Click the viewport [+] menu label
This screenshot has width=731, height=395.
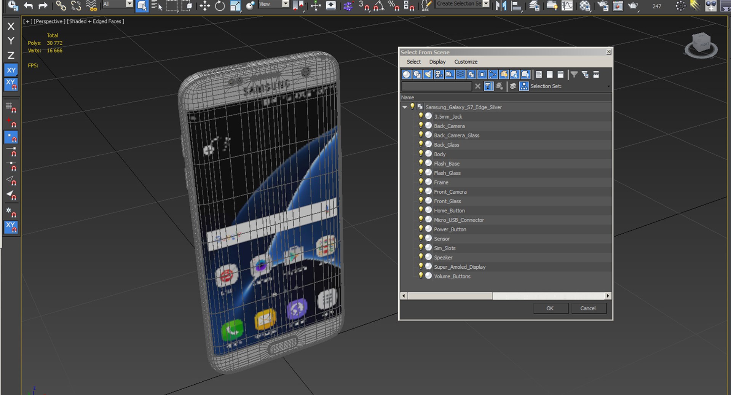(x=27, y=21)
